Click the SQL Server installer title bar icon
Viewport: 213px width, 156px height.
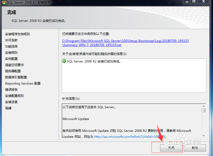(x=4, y=2)
